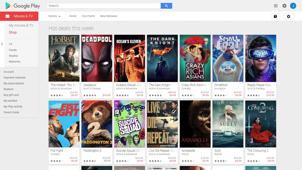Click Horror genre under Annabelle
This screenshot has width=302, height=170.
(185, 154)
